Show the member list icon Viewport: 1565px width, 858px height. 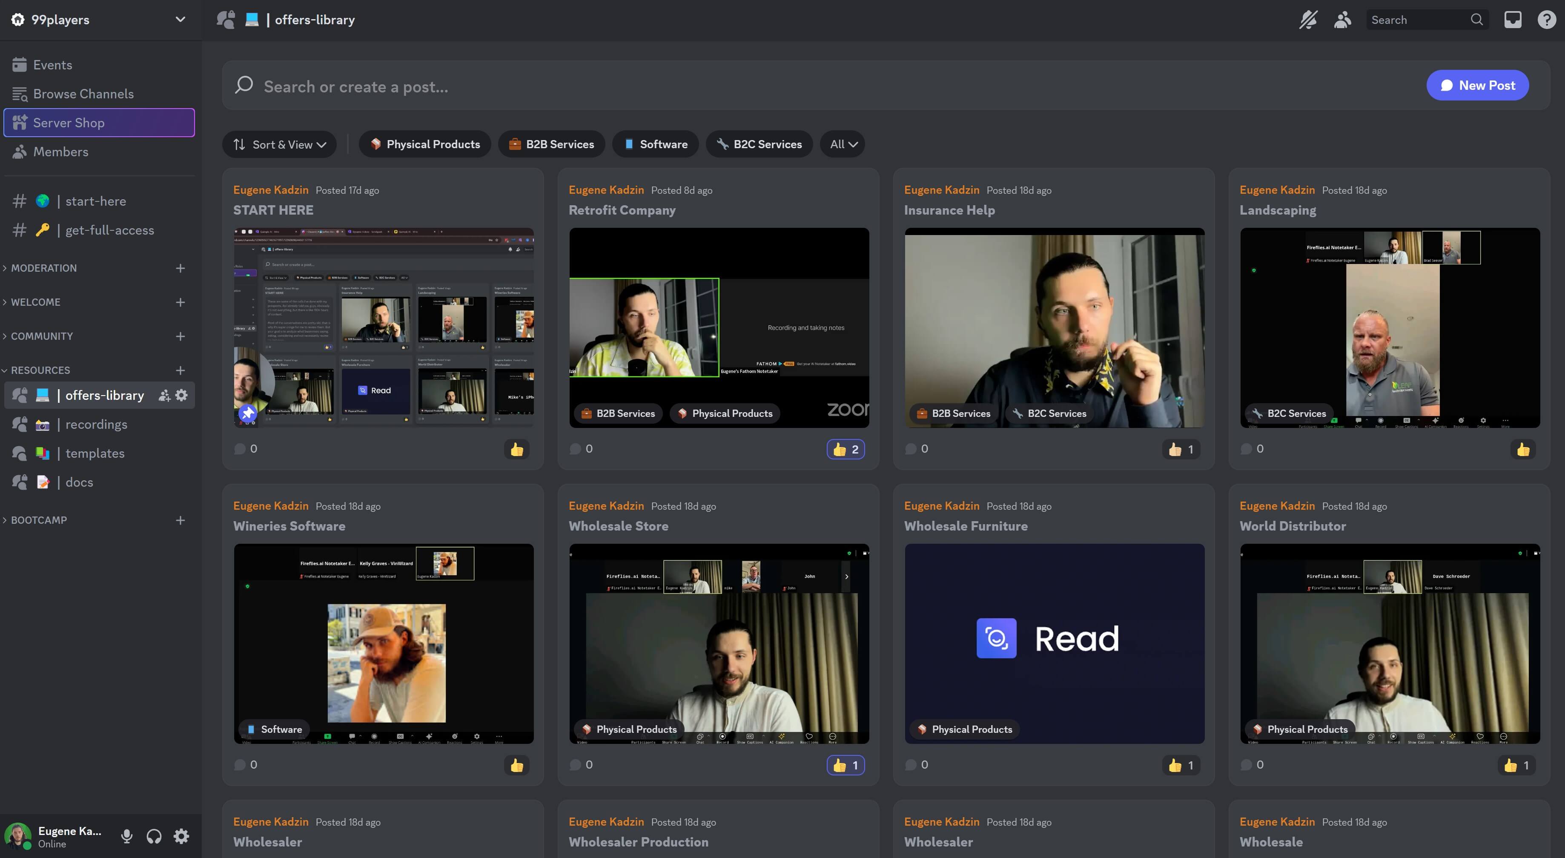[x=1343, y=20]
